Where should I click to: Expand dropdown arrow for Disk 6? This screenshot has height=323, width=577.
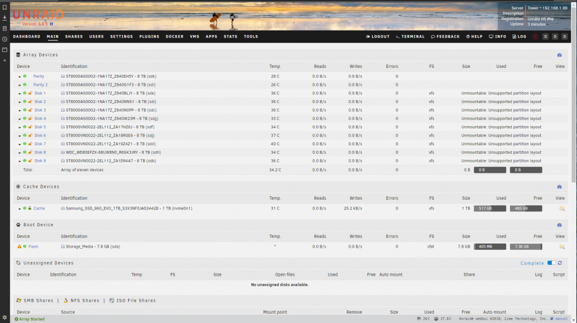[20, 136]
